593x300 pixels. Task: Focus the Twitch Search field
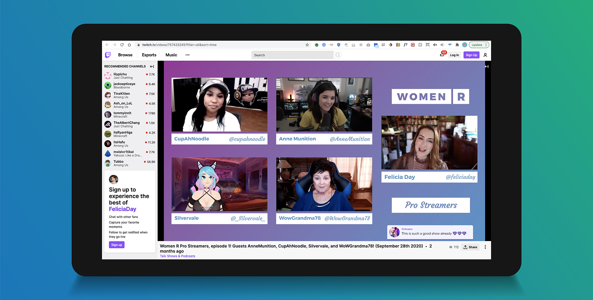tap(292, 55)
